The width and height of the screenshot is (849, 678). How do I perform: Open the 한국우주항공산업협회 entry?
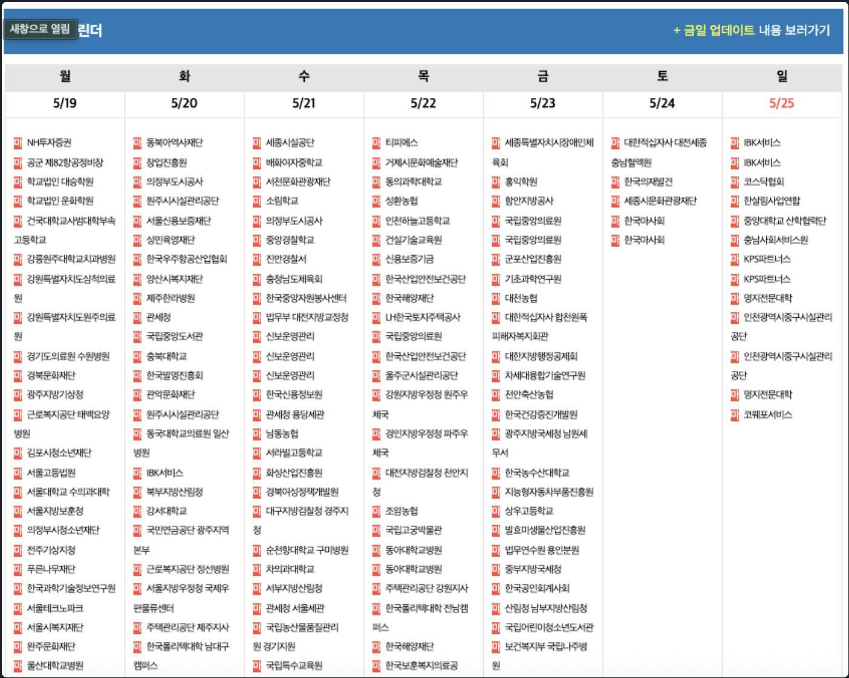click(187, 259)
